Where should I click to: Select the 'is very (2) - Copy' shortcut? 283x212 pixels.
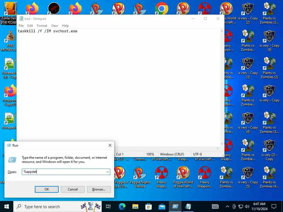(269, 150)
